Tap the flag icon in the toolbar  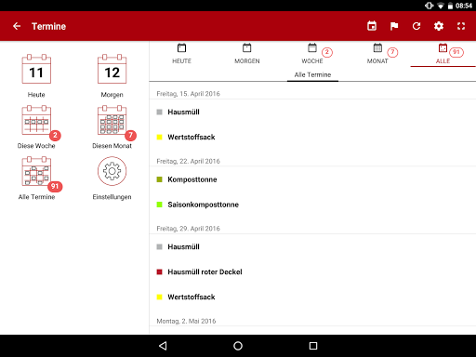[x=394, y=26]
